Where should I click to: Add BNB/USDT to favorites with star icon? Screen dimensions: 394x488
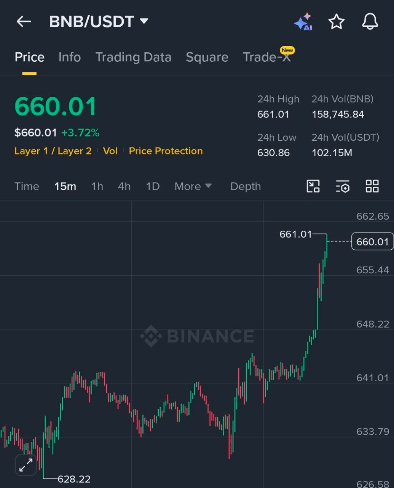coord(337,22)
